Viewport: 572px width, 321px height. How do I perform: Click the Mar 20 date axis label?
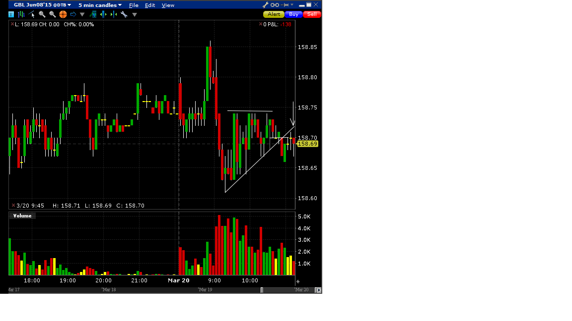[178, 280]
